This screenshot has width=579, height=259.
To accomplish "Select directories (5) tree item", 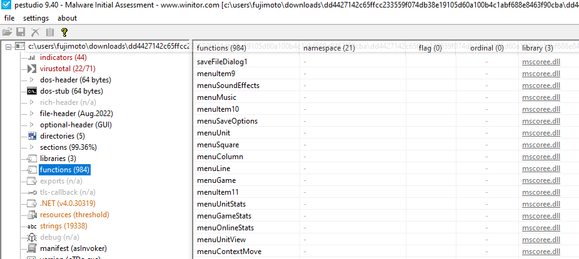I will 63,136.
